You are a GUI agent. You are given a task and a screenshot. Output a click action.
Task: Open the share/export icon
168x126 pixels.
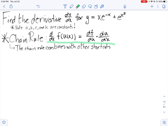(11, 6)
